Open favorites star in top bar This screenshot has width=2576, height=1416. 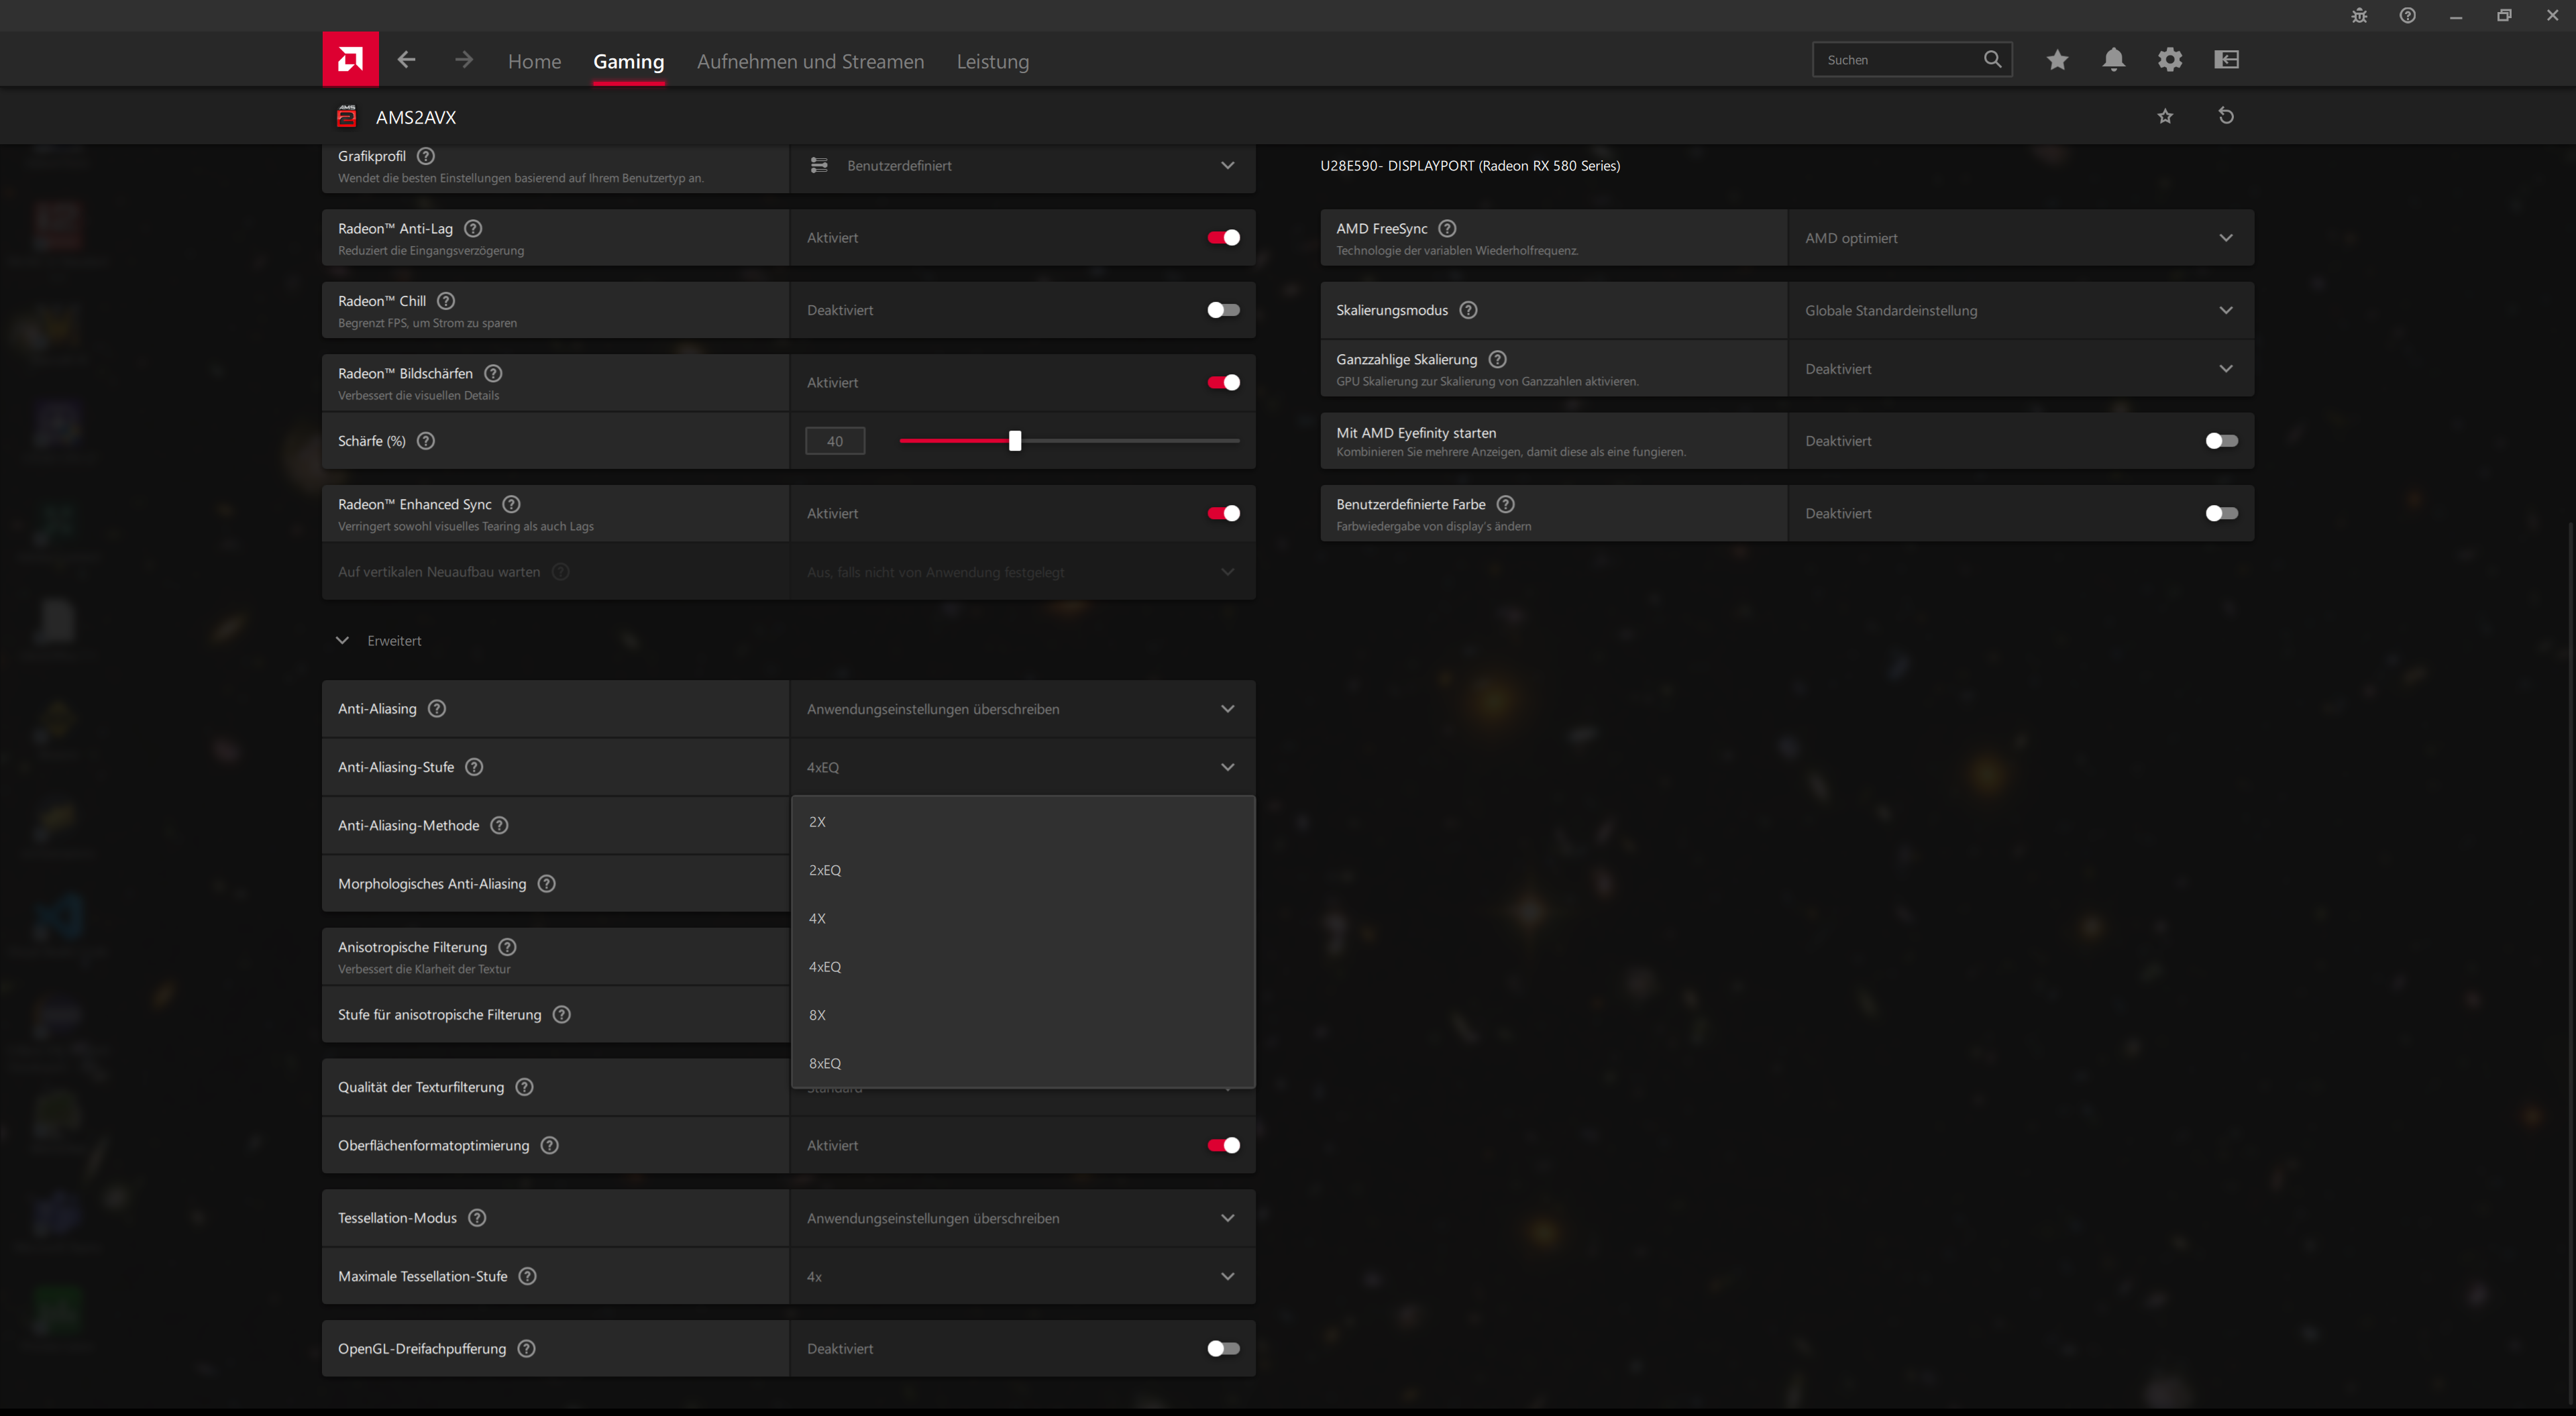tap(2057, 60)
